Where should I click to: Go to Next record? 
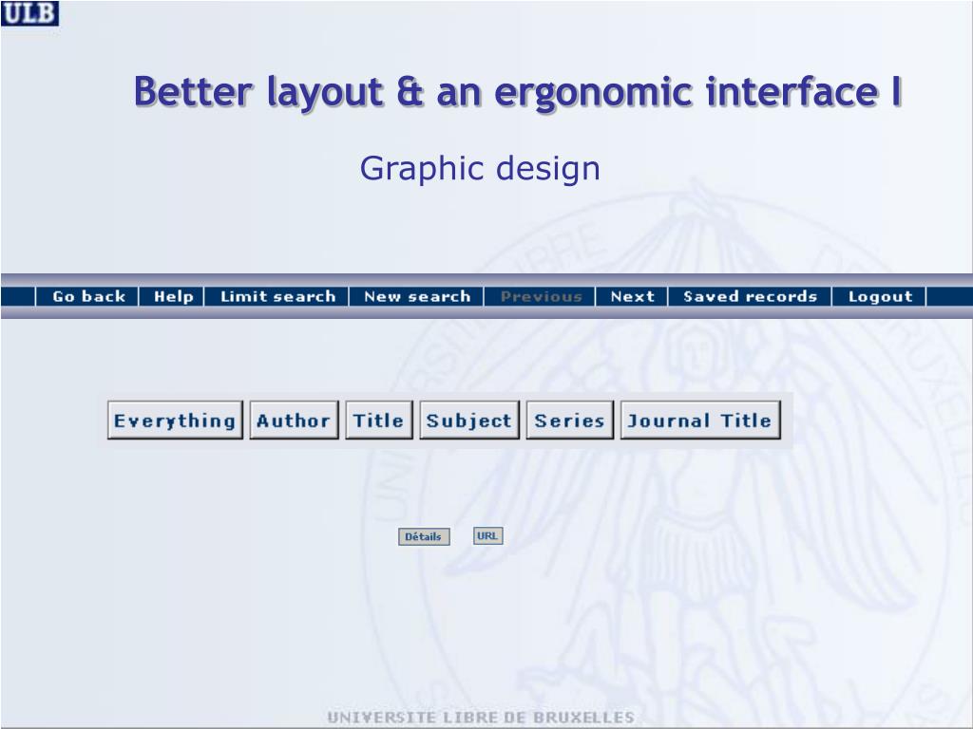pyautogui.click(x=632, y=296)
